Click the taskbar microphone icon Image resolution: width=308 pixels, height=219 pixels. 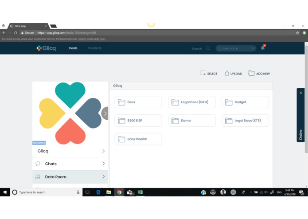pos(78,192)
